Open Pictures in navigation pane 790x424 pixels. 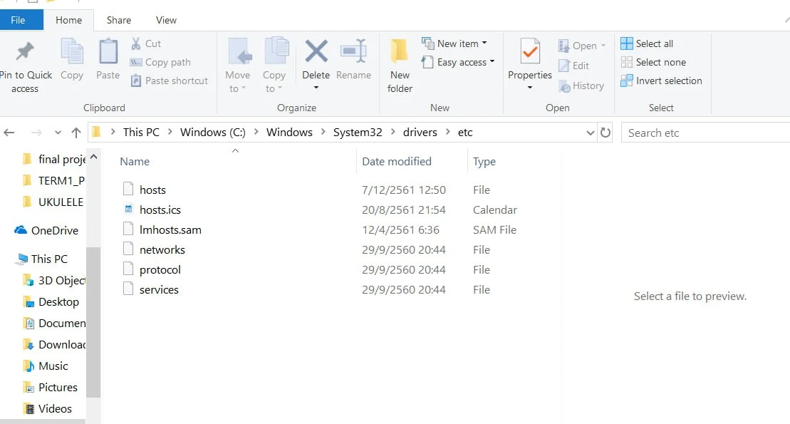pyautogui.click(x=58, y=387)
